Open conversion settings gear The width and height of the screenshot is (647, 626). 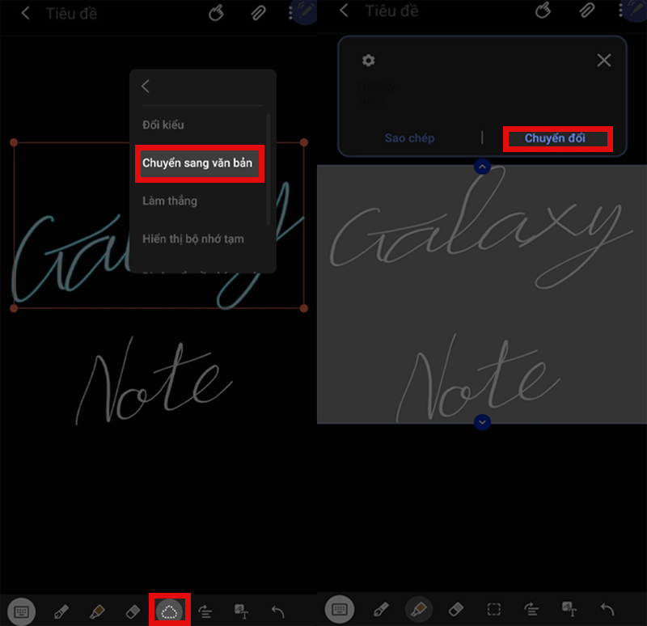[369, 61]
